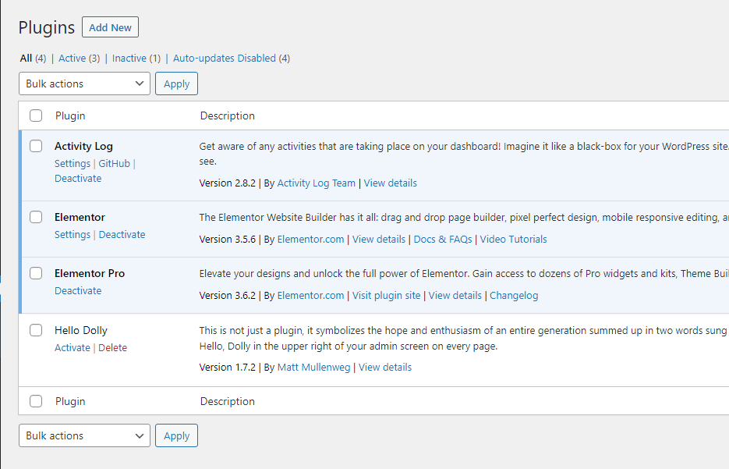Open Elementor.com author link for Elementor Pro
This screenshot has height=469, width=729.
[310, 296]
